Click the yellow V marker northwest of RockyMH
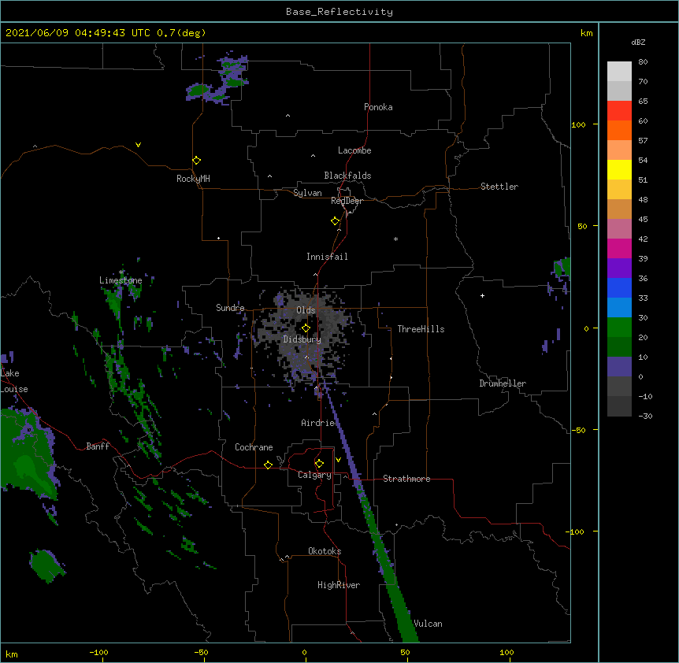Image resolution: width=679 pixels, height=663 pixels. (138, 145)
